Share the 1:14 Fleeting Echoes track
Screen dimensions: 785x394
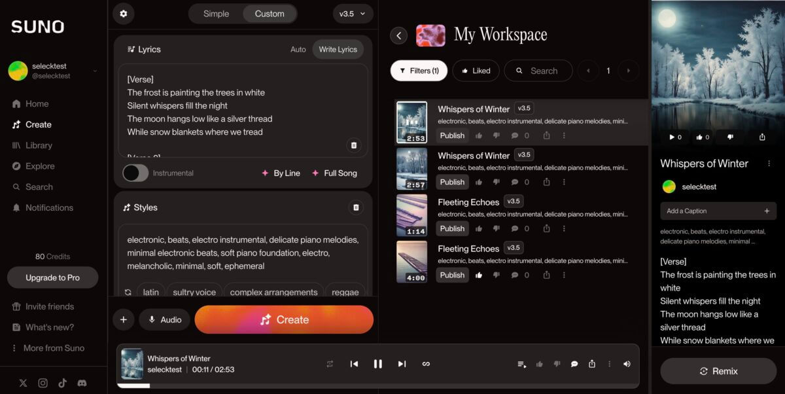tap(546, 228)
